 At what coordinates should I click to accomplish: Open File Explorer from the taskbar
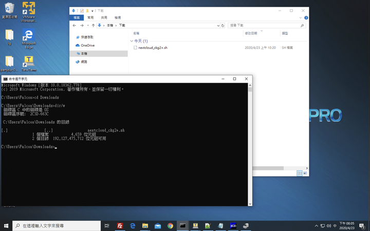coord(145,226)
